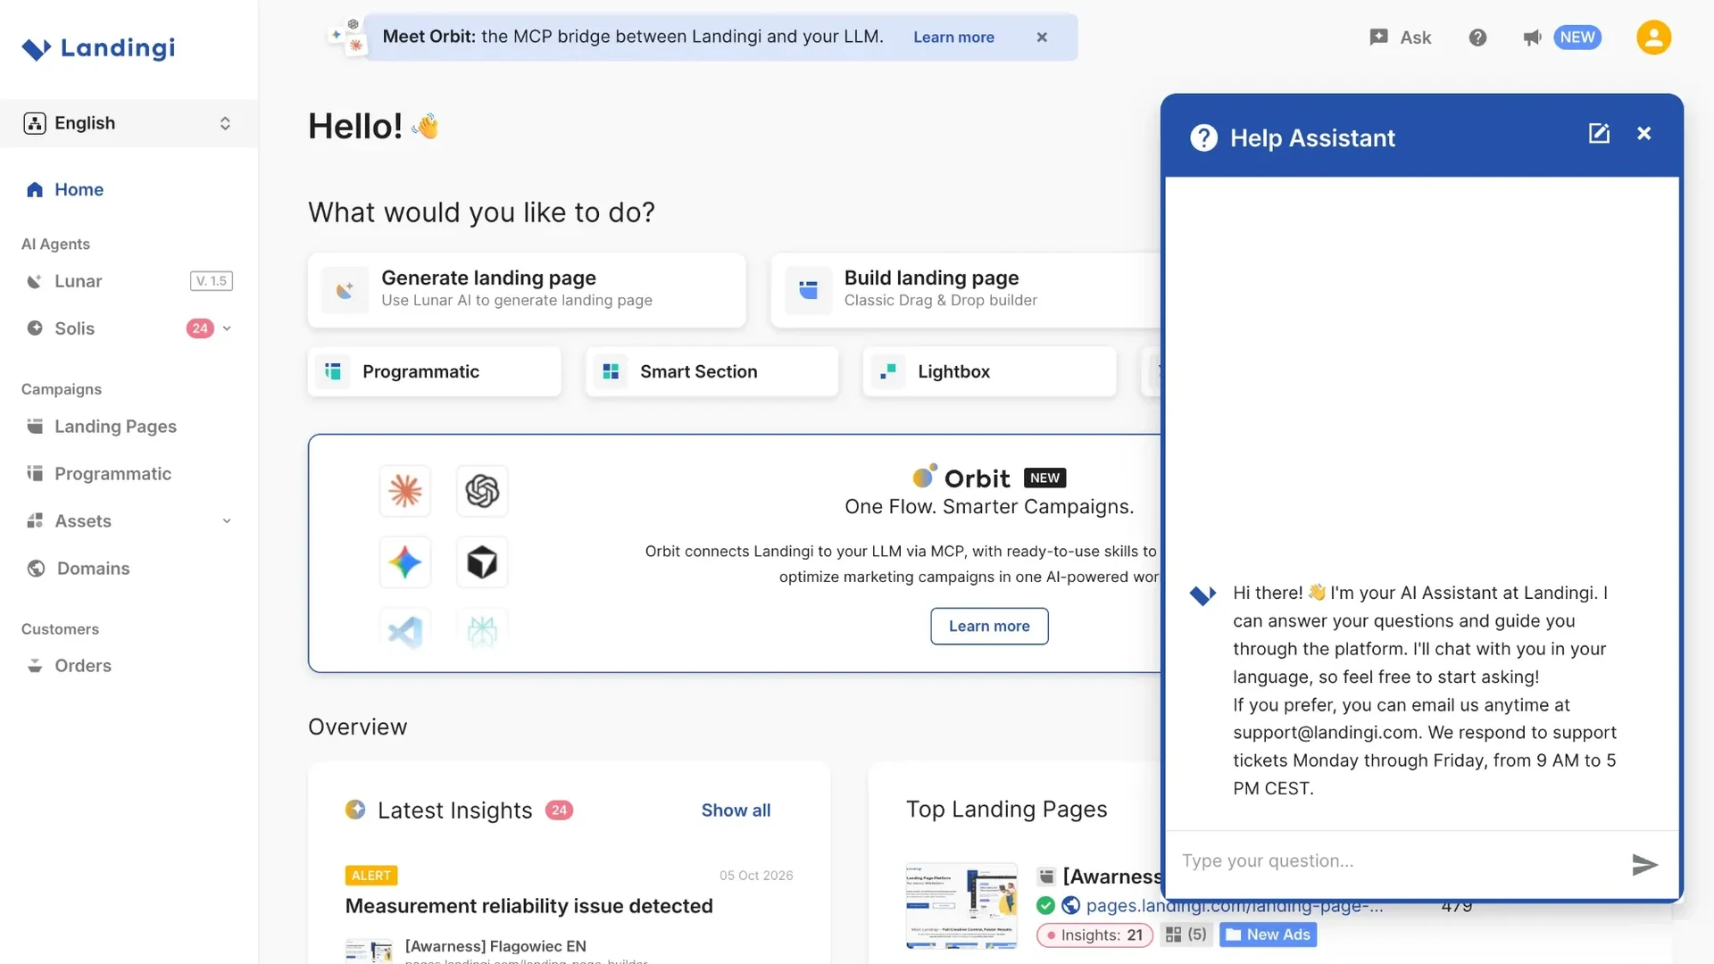Image resolution: width=1714 pixels, height=964 pixels.
Task: Expand the Solis chevron
Action: pos(227,328)
